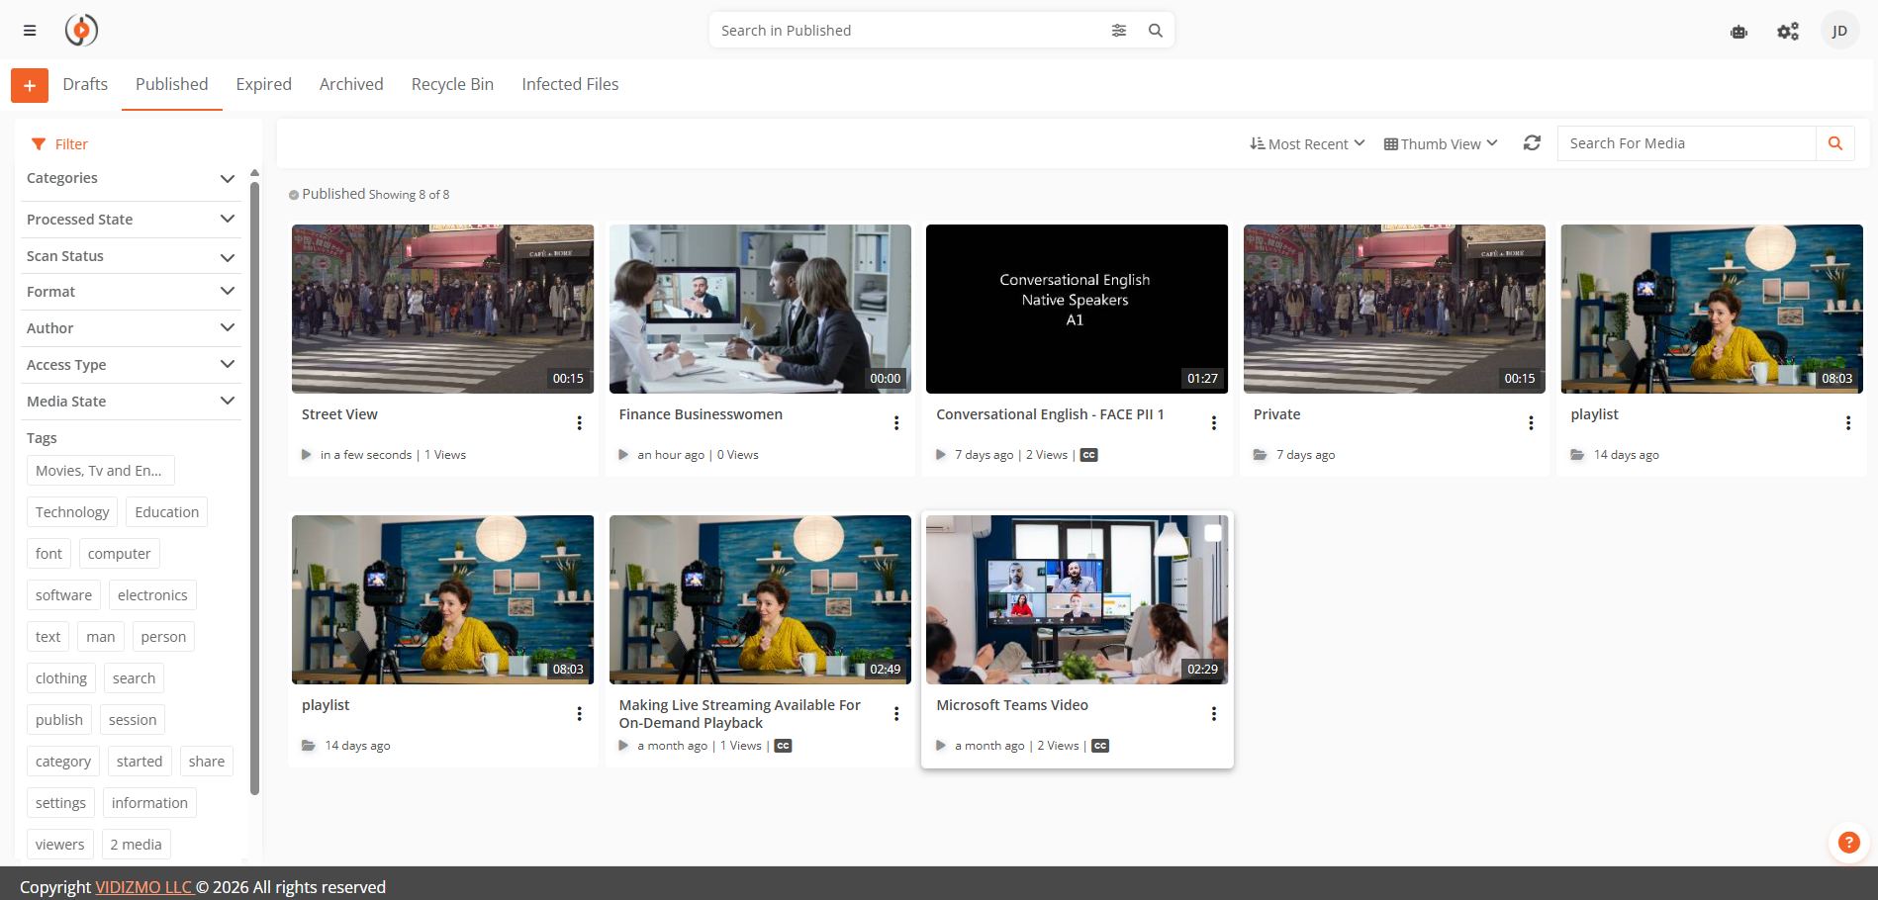Select the Microsoft Teams Video checkbox

pos(1212,533)
